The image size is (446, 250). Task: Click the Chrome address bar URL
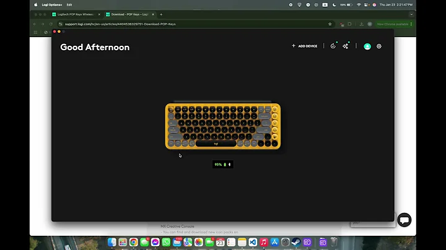click(x=120, y=24)
